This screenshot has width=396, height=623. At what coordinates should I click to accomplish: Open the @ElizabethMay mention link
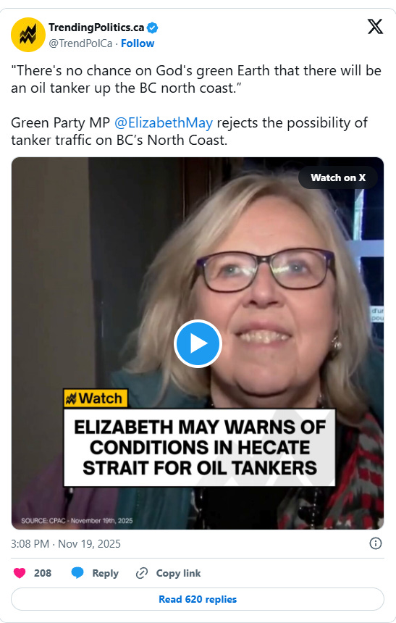coord(163,122)
